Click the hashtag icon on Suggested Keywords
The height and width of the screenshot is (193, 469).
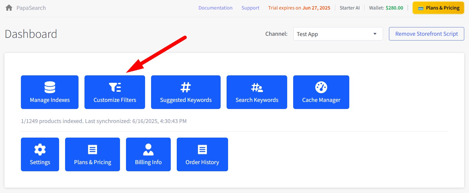click(x=186, y=87)
